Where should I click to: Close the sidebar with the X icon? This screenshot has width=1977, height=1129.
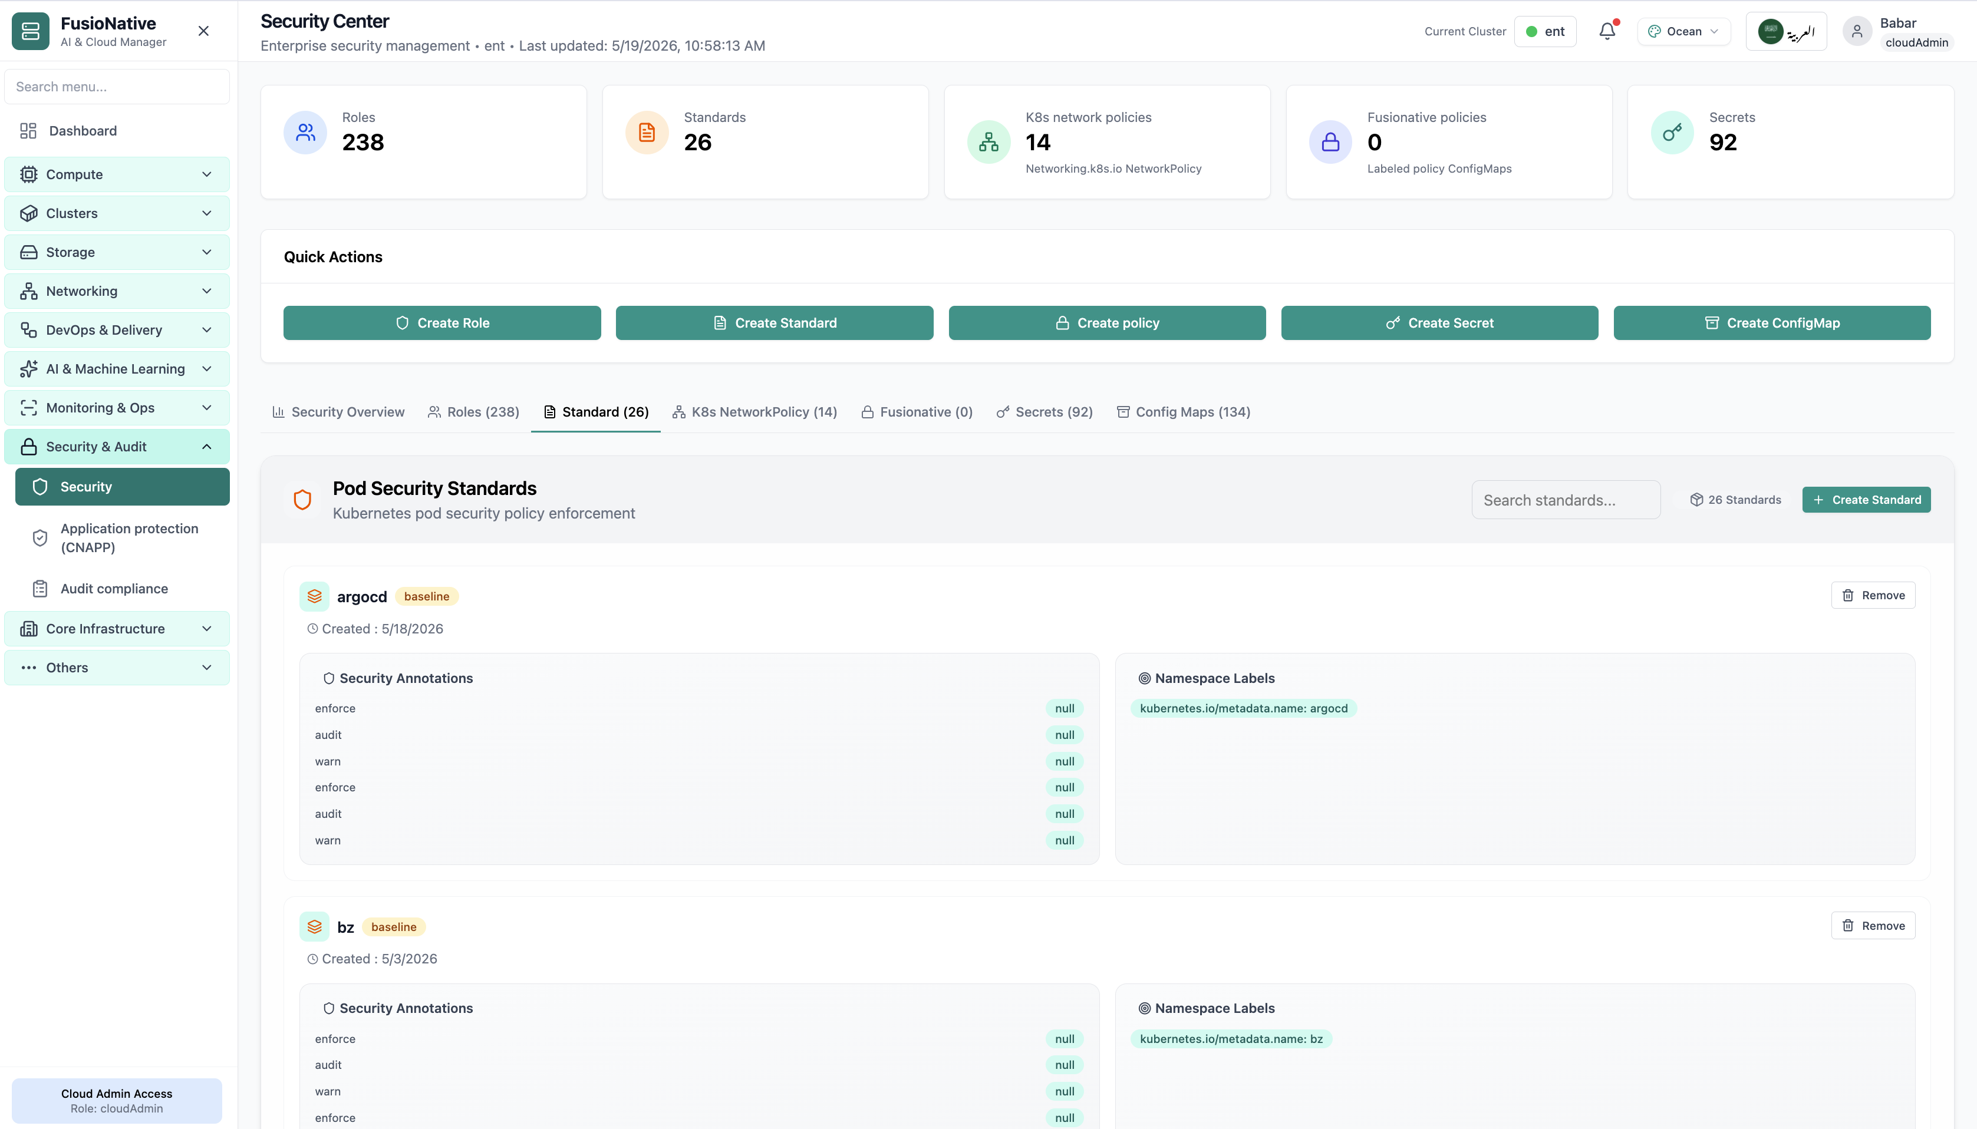(x=203, y=31)
